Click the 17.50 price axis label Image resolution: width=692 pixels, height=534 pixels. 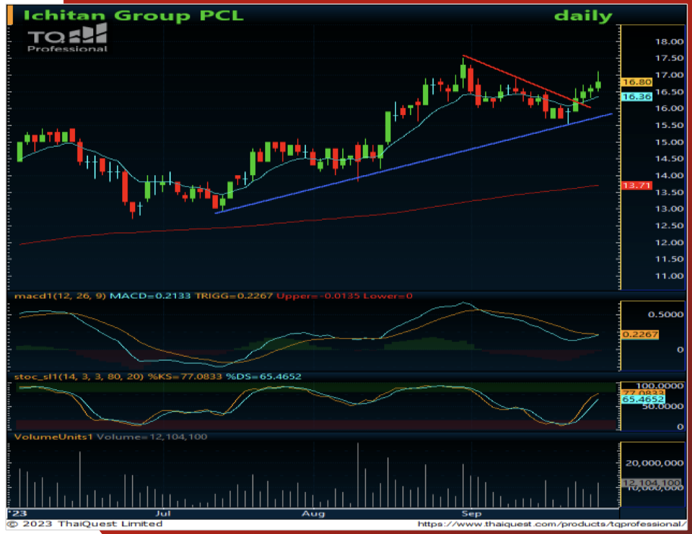669,58
